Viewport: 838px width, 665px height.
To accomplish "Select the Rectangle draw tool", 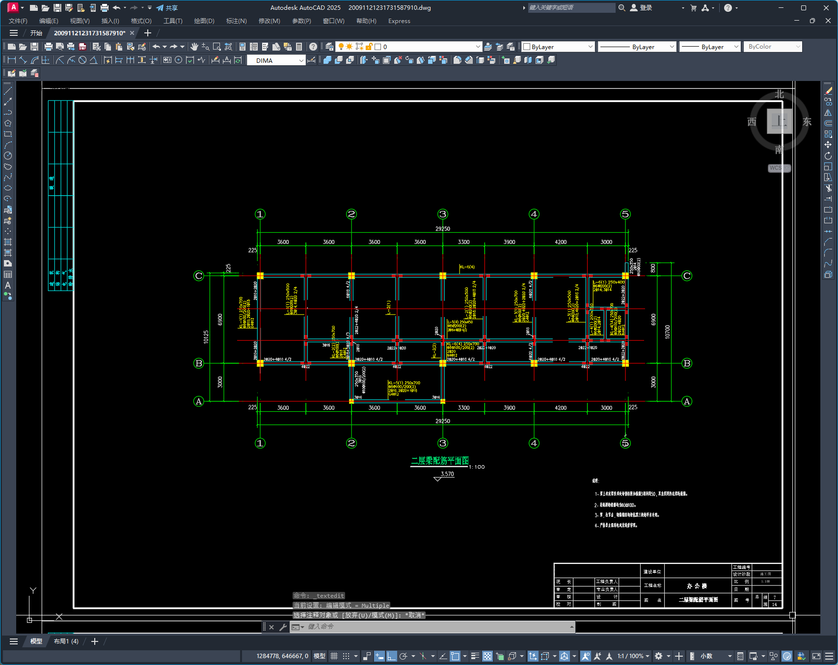I will [8, 134].
